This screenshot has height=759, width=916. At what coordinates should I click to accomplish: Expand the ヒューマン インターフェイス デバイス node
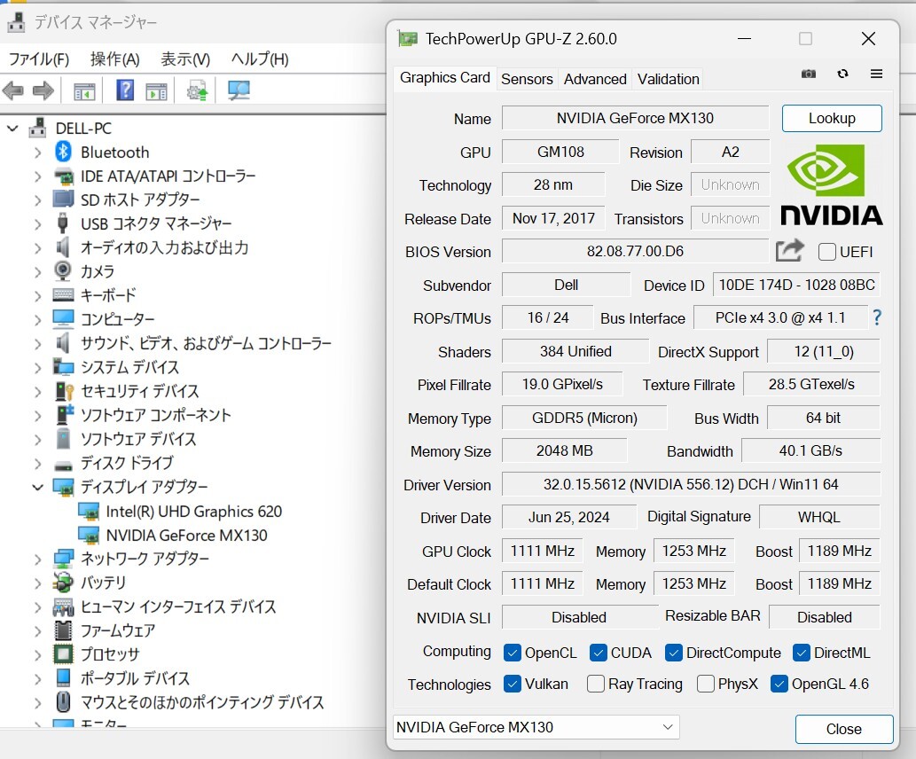click(38, 607)
